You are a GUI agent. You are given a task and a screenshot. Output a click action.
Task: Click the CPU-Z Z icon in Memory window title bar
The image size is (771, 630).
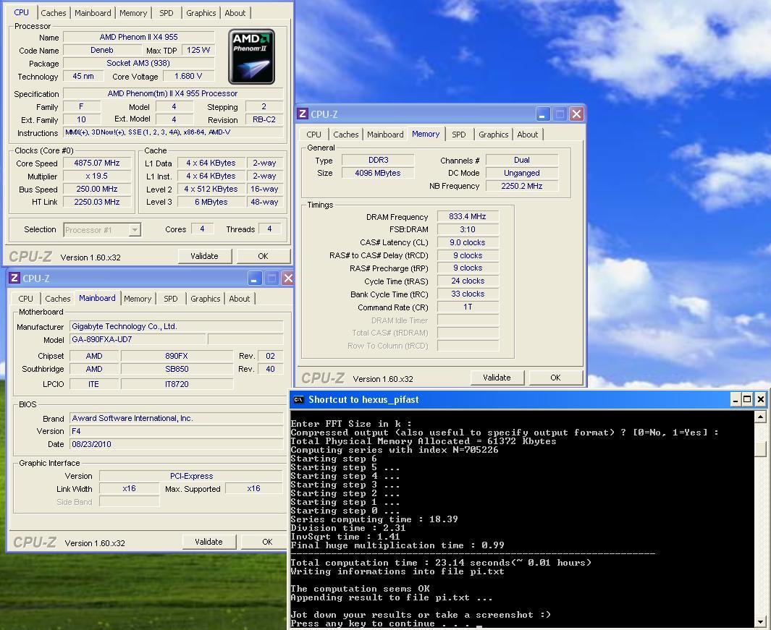(x=303, y=114)
